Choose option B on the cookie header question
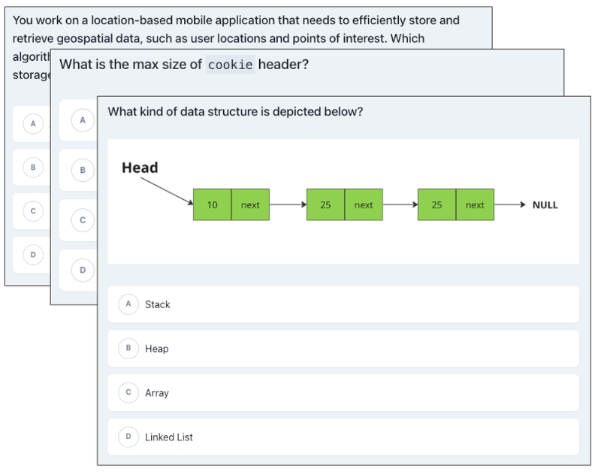601x472 pixels. [x=83, y=170]
